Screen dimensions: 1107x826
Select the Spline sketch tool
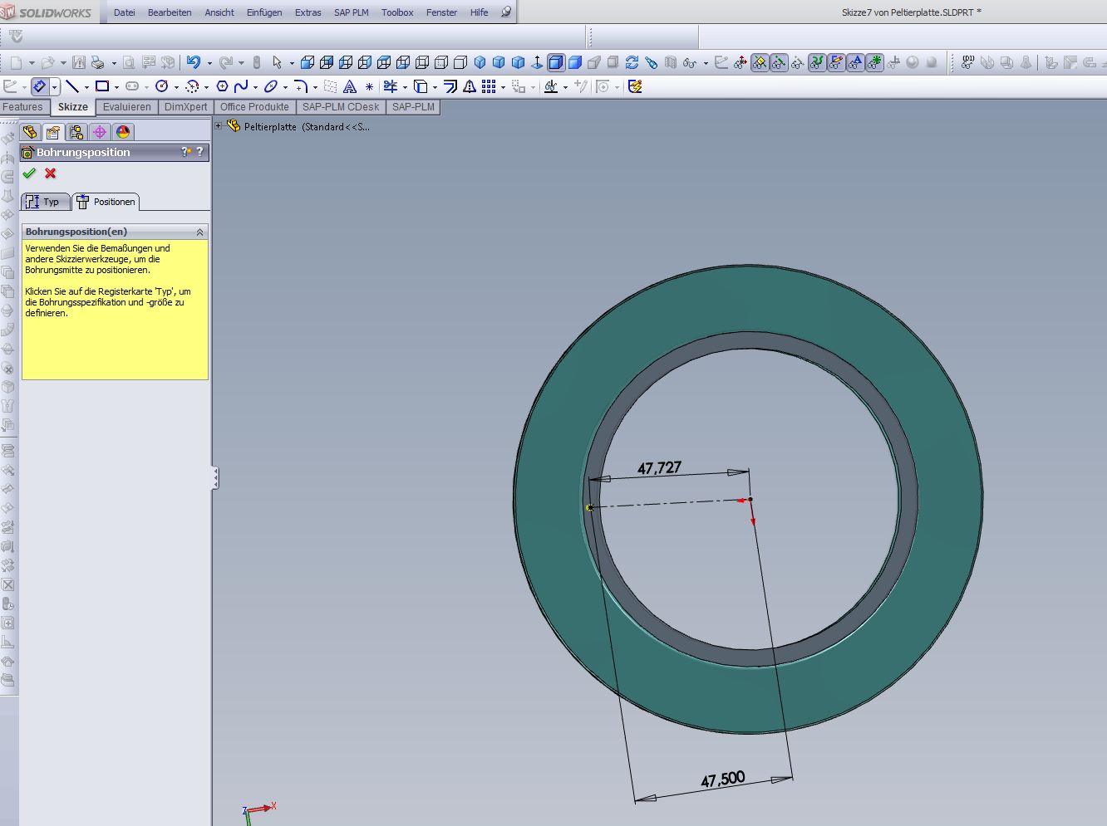click(x=241, y=86)
